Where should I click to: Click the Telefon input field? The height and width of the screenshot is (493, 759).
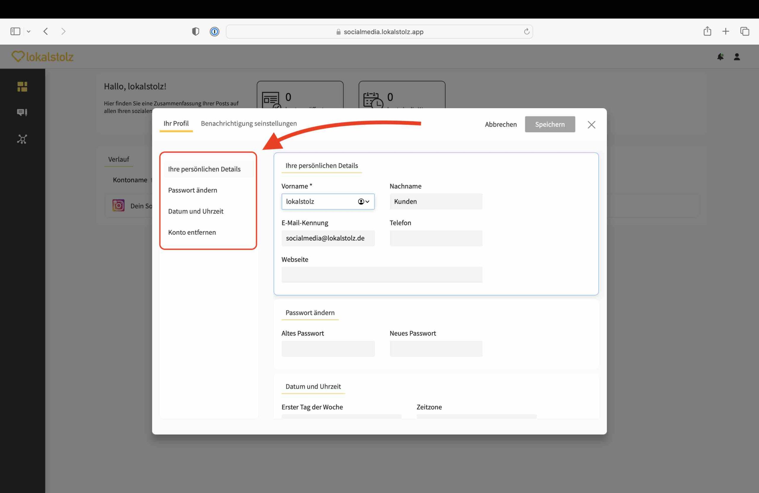(x=436, y=238)
